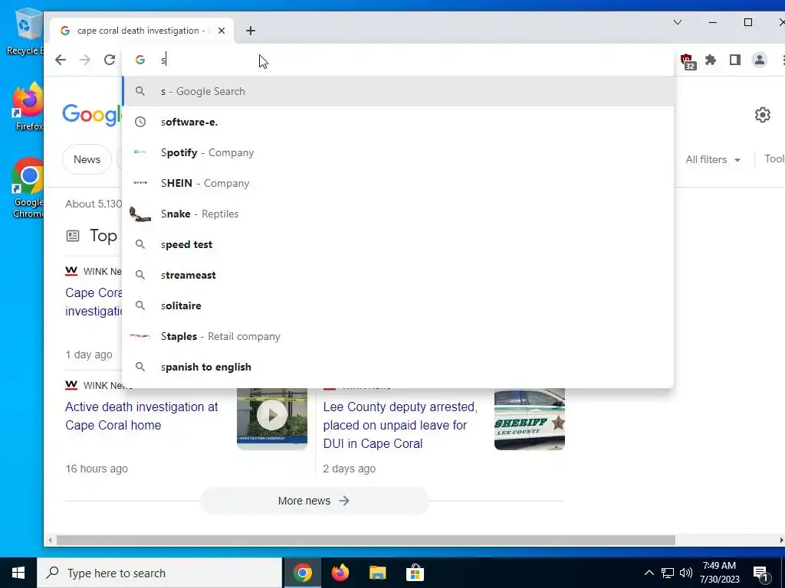Reload the page with the refresh icon
Image resolution: width=785 pixels, height=588 pixels.
[109, 60]
